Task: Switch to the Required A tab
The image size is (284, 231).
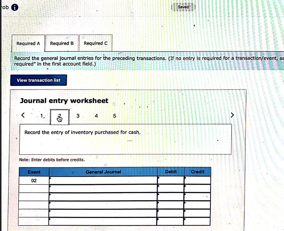Action: [28, 43]
